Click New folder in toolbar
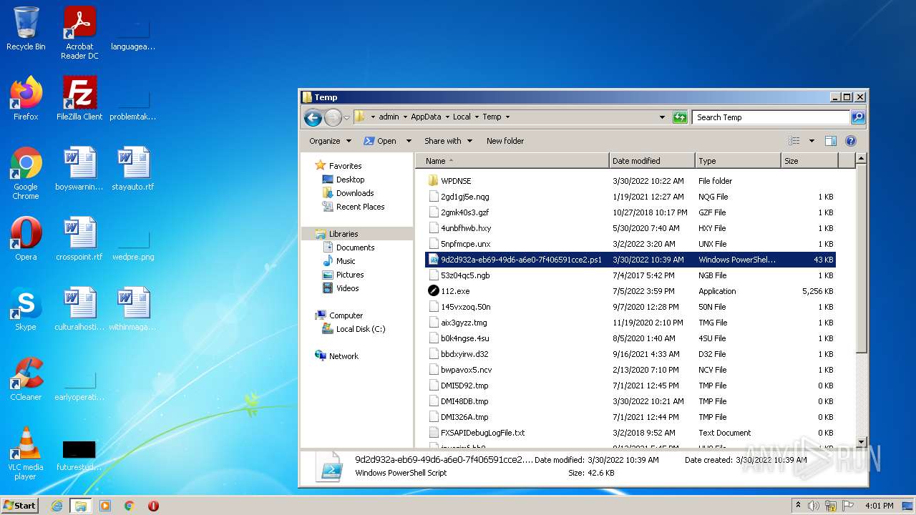Viewport: 916px width, 515px height. coord(505,141)
